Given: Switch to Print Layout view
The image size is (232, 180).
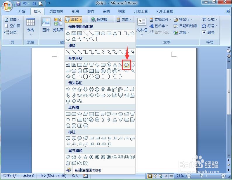Looking at the screenshot, I should click(x=150, y=176).
